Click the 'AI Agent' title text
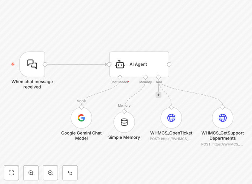Viewport: 252px width, 184px height. [x=138, y=64]
